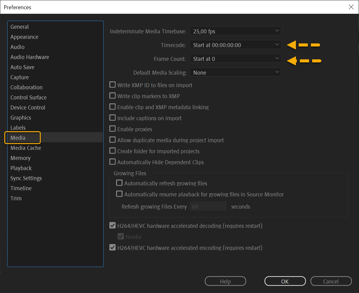Disable H264/HEVC hardware accelerated decoding
Screen dimensions: 359x293
[x=112, y=225]
